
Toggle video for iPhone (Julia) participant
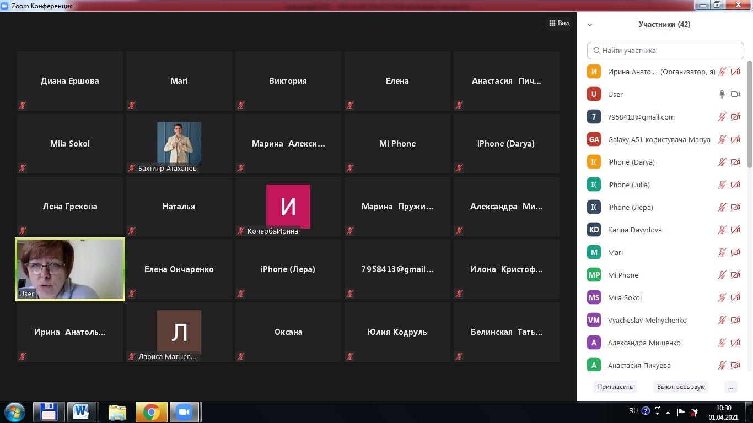735,185
